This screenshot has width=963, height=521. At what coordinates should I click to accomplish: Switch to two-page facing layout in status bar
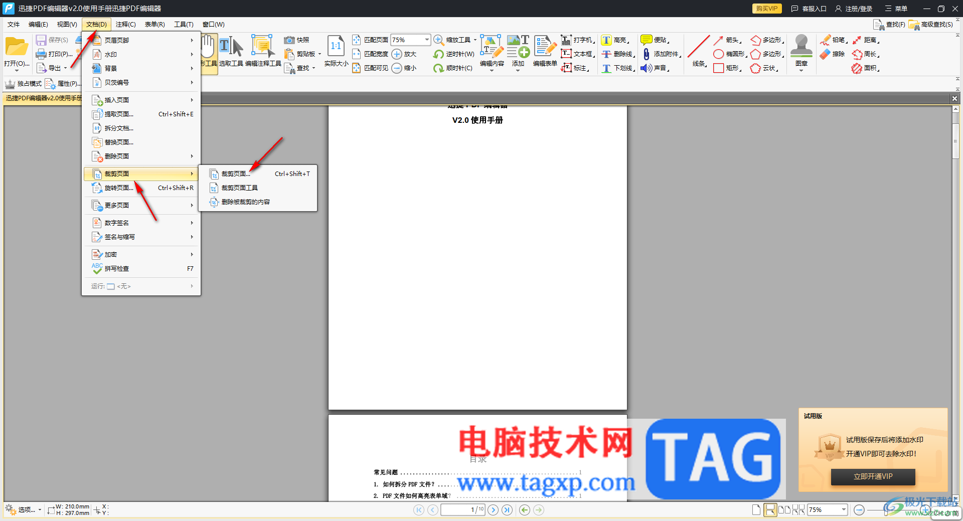784,510
